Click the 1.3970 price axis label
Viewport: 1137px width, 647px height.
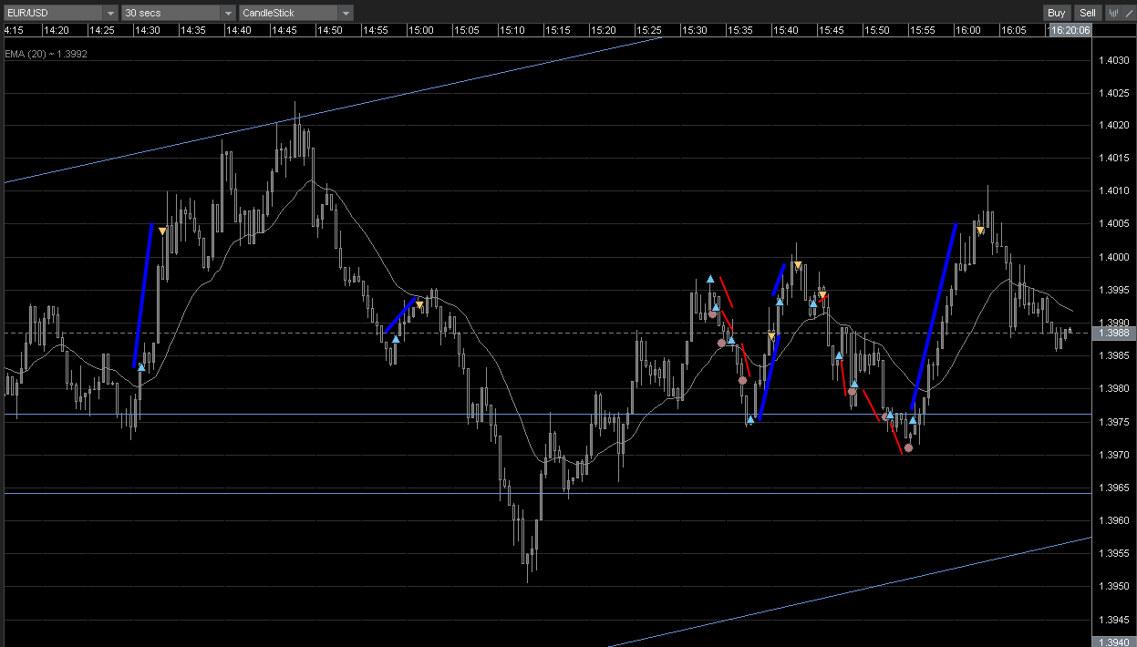click(x=1113, y=455)
